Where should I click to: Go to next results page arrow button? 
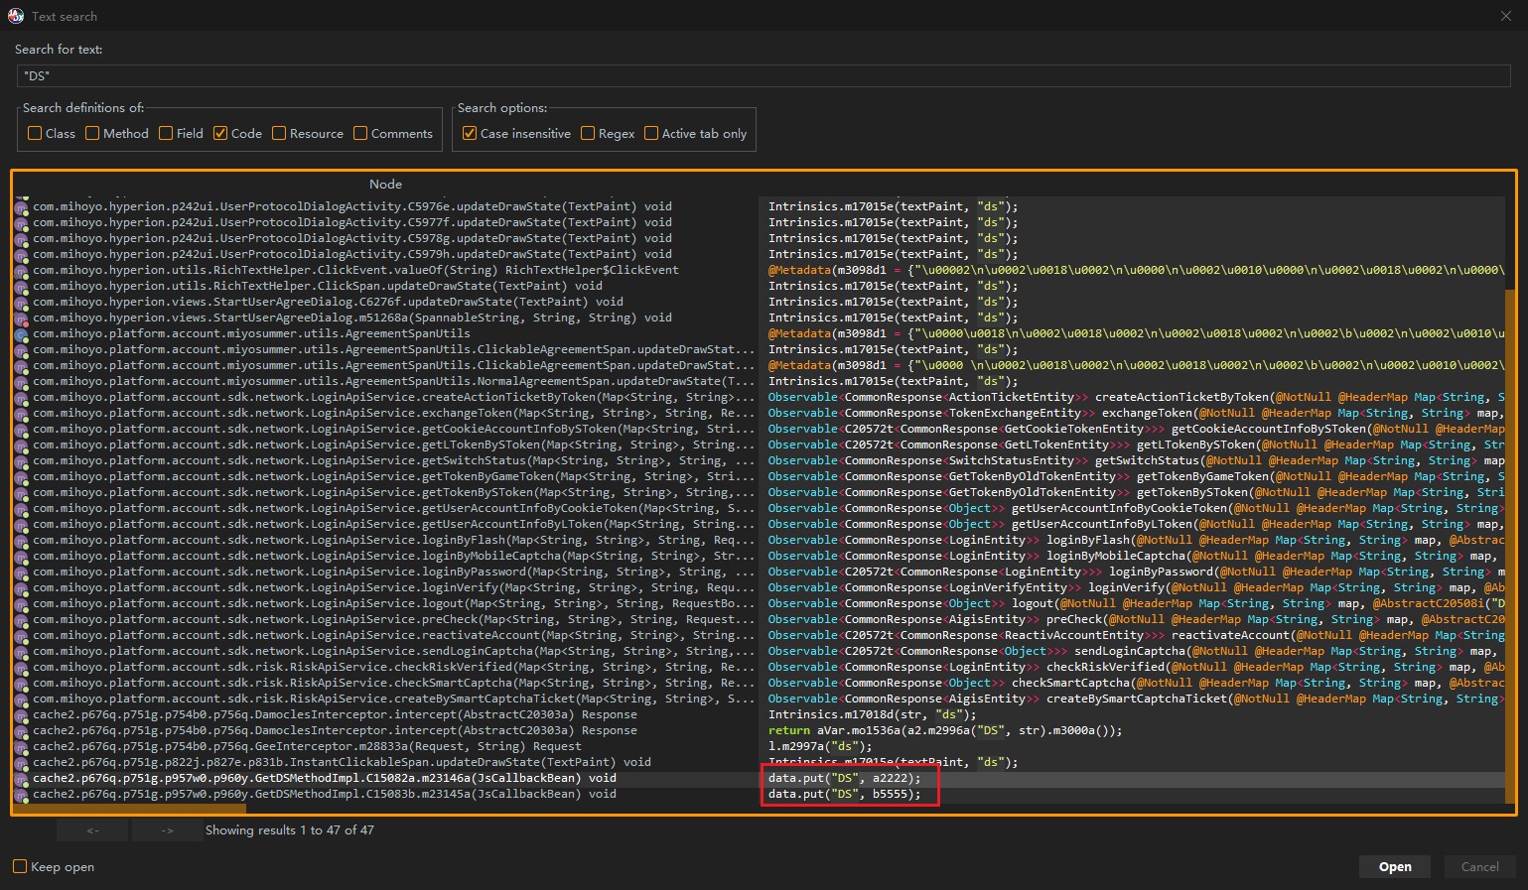pyautogui.click(x=167, y=829)
